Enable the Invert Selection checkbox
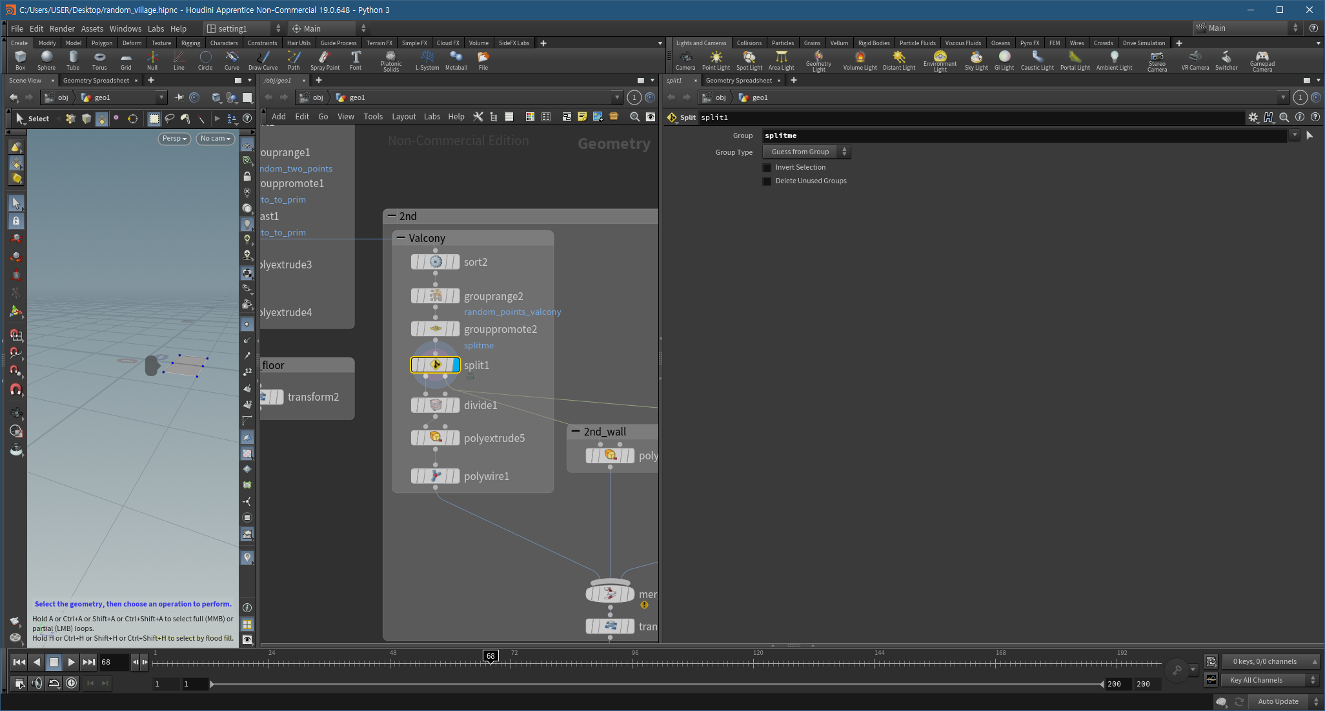 click(767, 168)
